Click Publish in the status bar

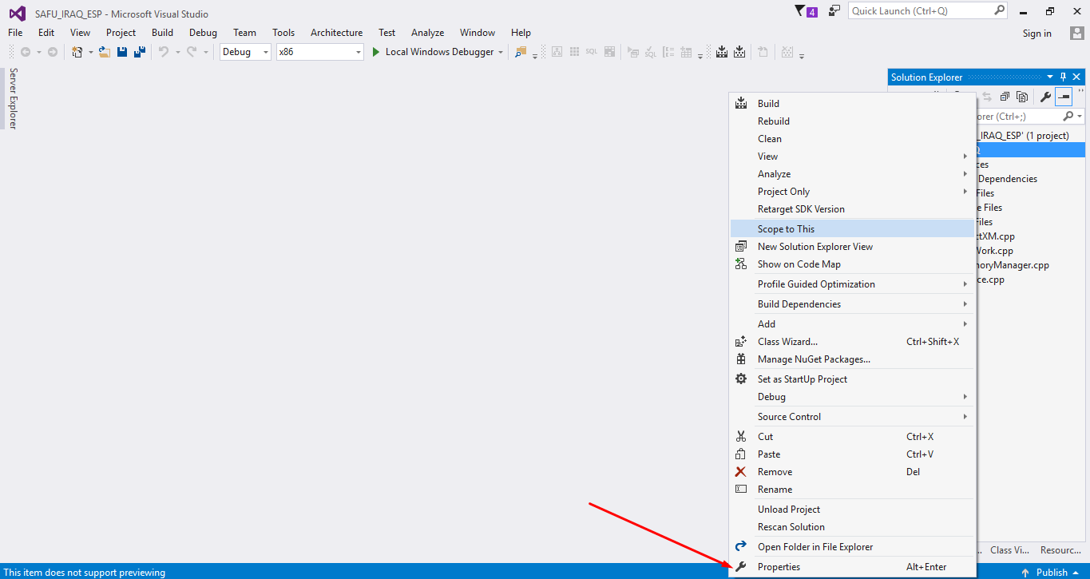pyautogui.click(x=1052, y=572)
